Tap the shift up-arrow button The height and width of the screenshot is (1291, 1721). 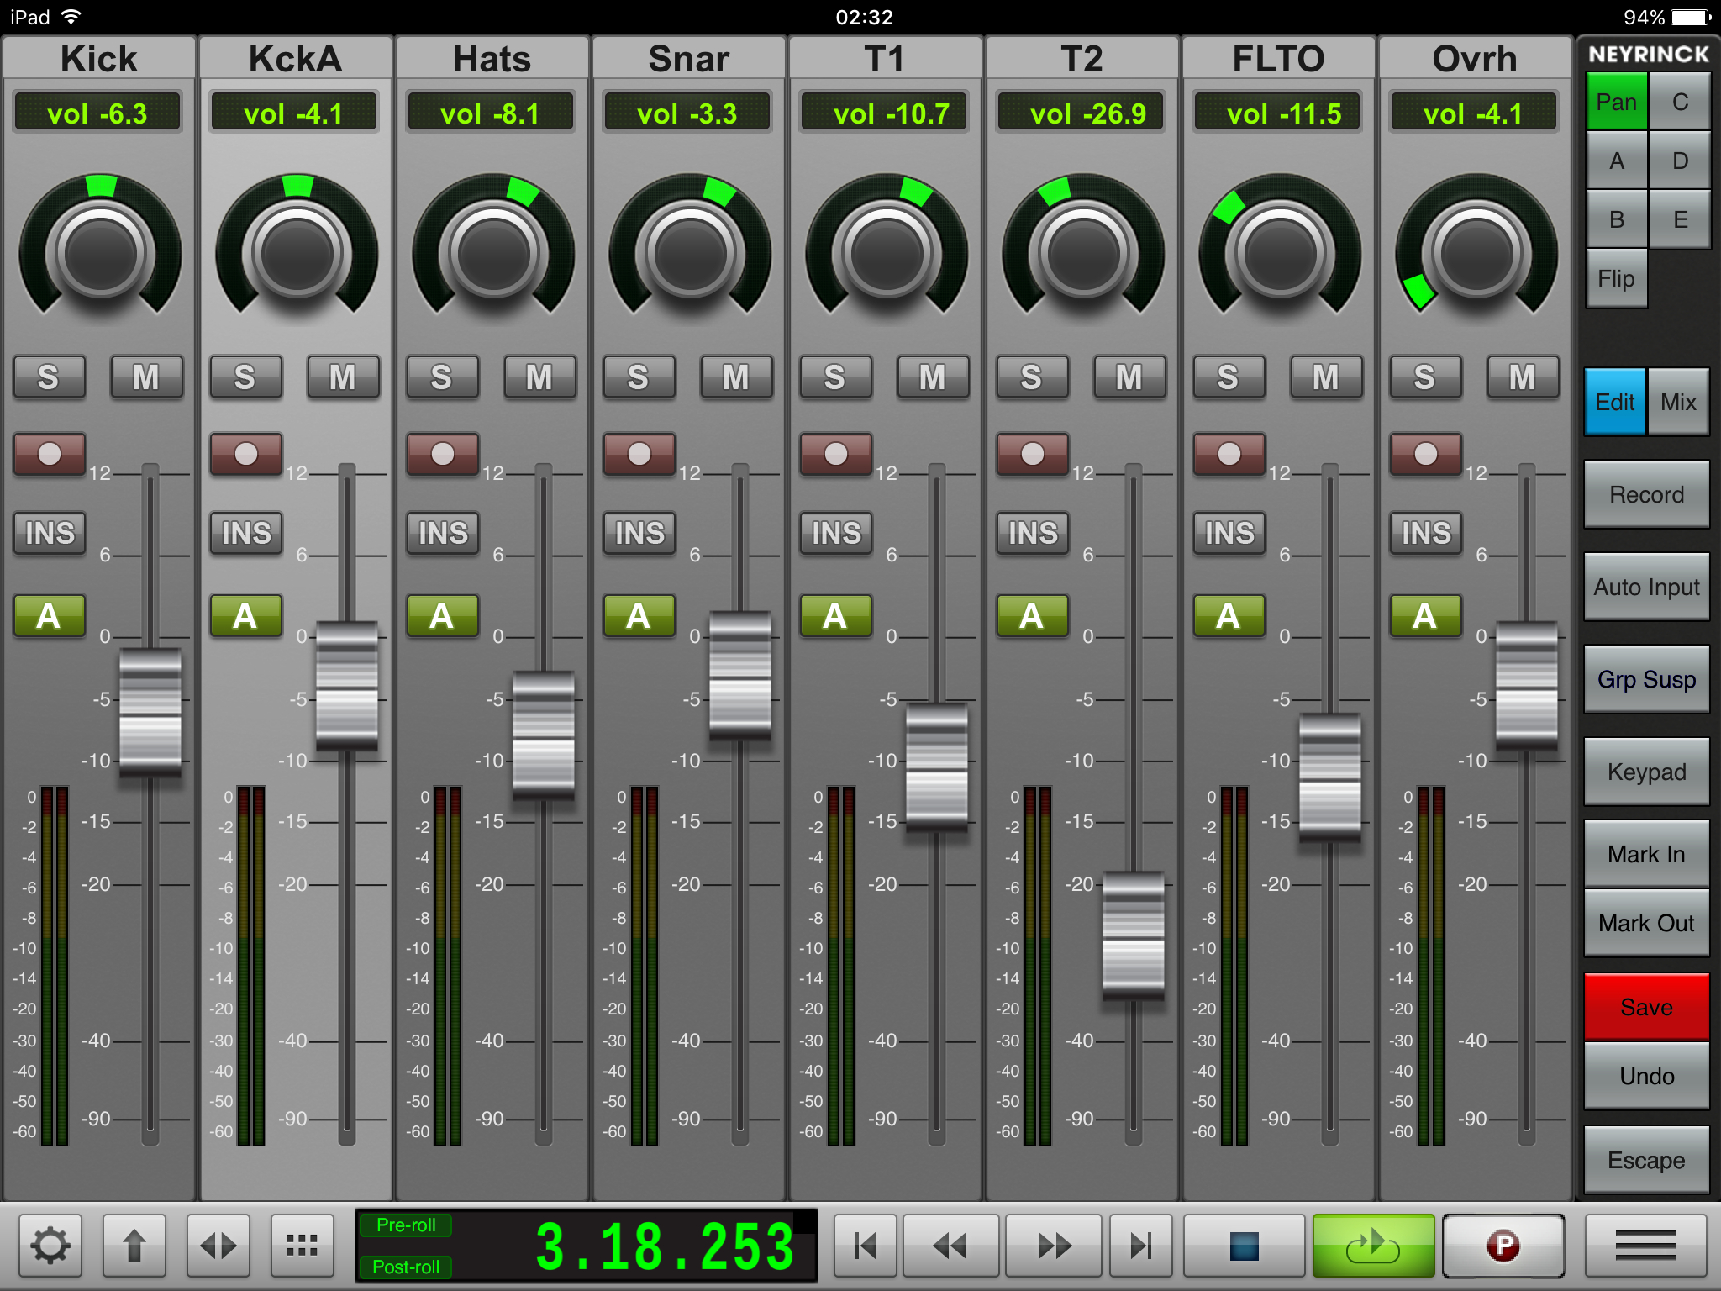(x=134, y=1246)
